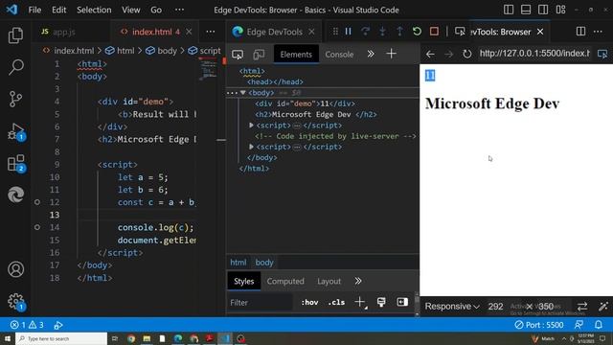Select body in DevTools breadcrumb
Screen dimensions: 613x345
point(264,263)
